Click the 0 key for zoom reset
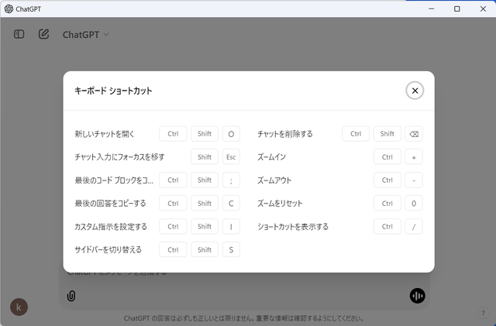This screenshot has width=496, height=326. pyautogui.click(x=414, y=204)
